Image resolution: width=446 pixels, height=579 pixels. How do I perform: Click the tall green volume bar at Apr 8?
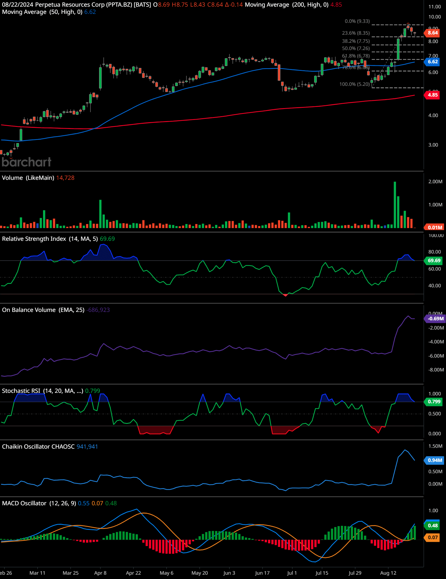101,214
